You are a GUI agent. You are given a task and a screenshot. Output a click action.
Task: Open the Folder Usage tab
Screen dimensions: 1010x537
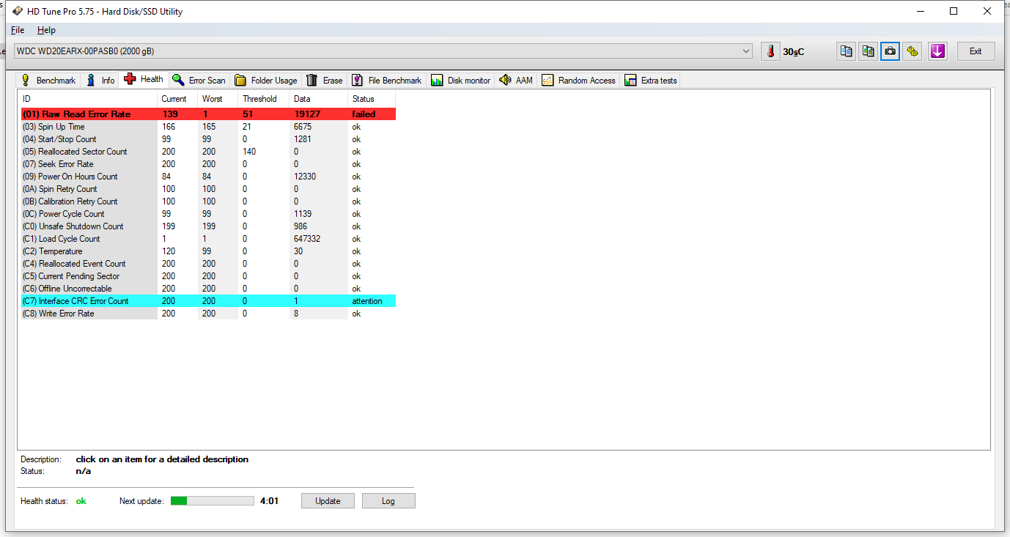tap(265, 81)
